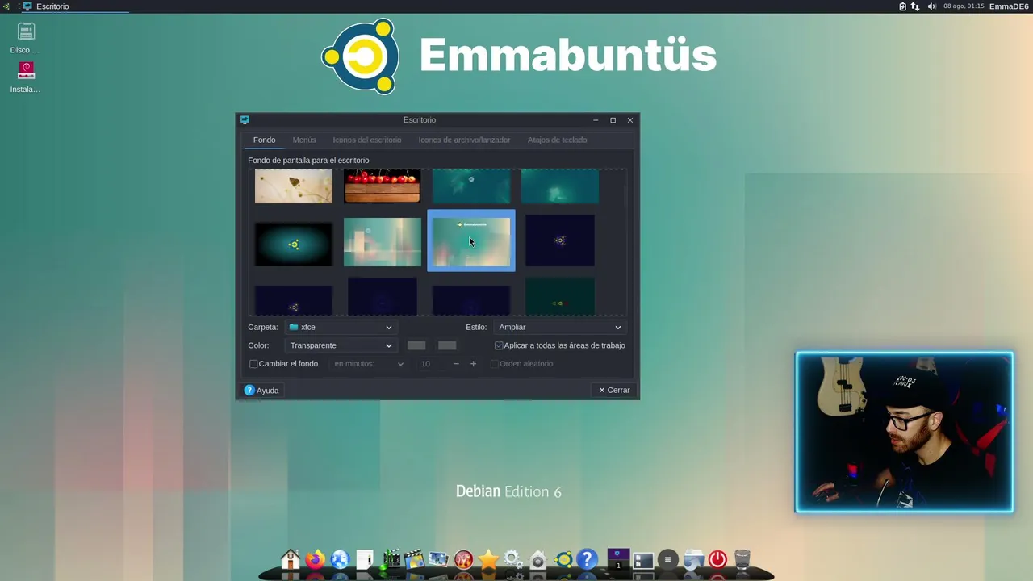
Task: Switch to the Menús tab
Action: [x=304, y=140]
